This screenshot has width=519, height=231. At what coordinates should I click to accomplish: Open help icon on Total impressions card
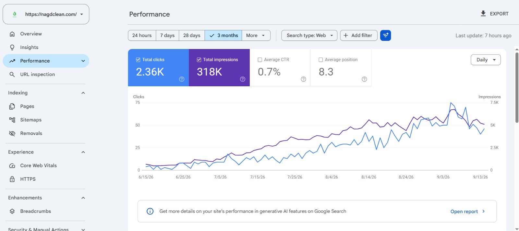point(243,79)
